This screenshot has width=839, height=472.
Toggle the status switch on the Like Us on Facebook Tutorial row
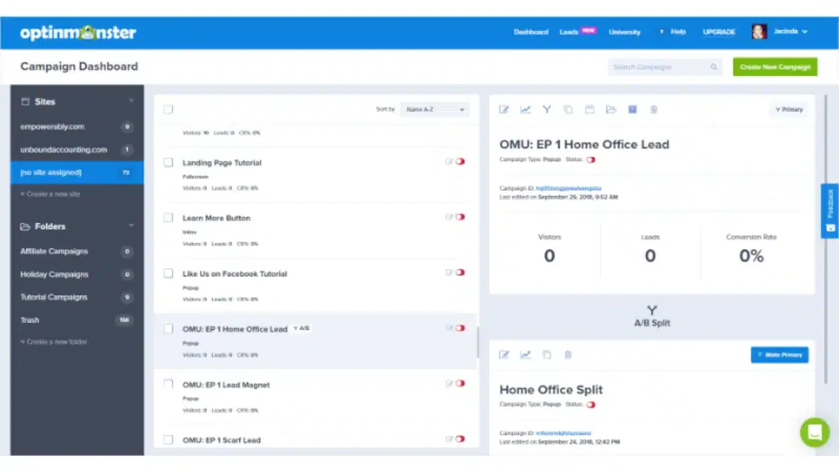[461, 273]
